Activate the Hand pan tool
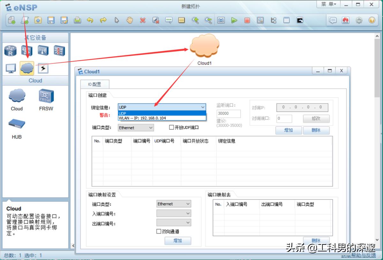 (x=130, y=20)
